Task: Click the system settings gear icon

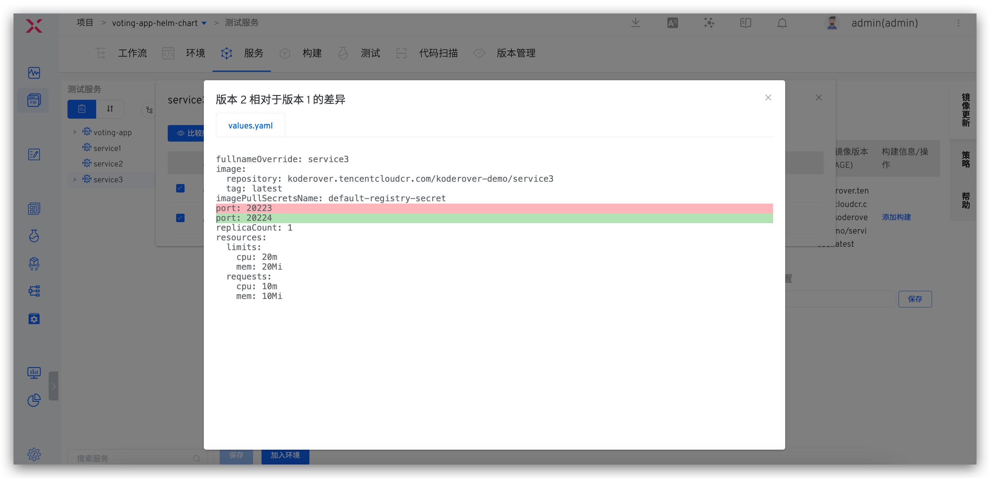Action: pyautogui.click(x=34, y=454)
